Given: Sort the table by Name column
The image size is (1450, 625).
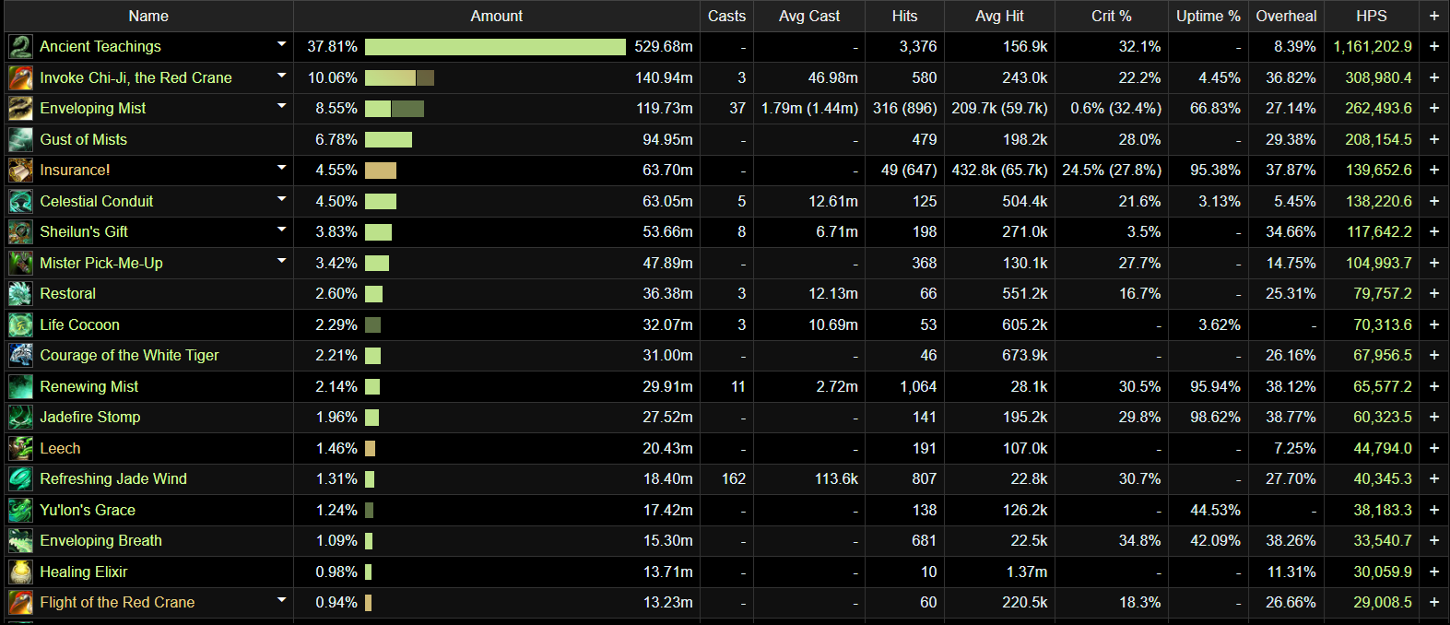Looking at the screenshot, I should [x=148, y=16].
